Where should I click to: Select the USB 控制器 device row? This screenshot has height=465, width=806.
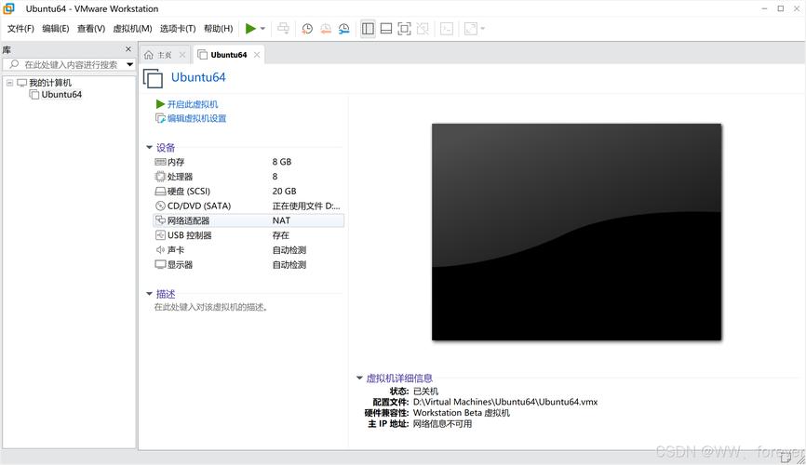coord(249,235)
